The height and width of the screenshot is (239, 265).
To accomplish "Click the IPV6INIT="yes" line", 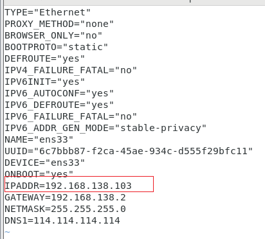I will click(45, 82).
